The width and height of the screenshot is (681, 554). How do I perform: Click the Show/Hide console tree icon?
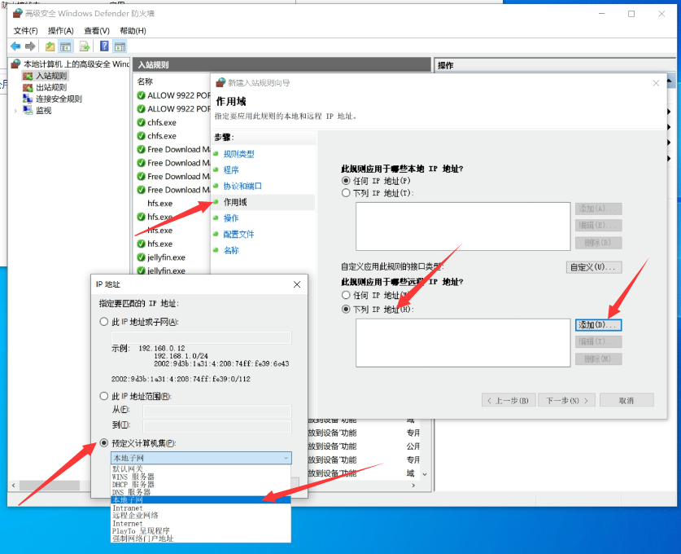pyautogui.click(x=66, y=46)
